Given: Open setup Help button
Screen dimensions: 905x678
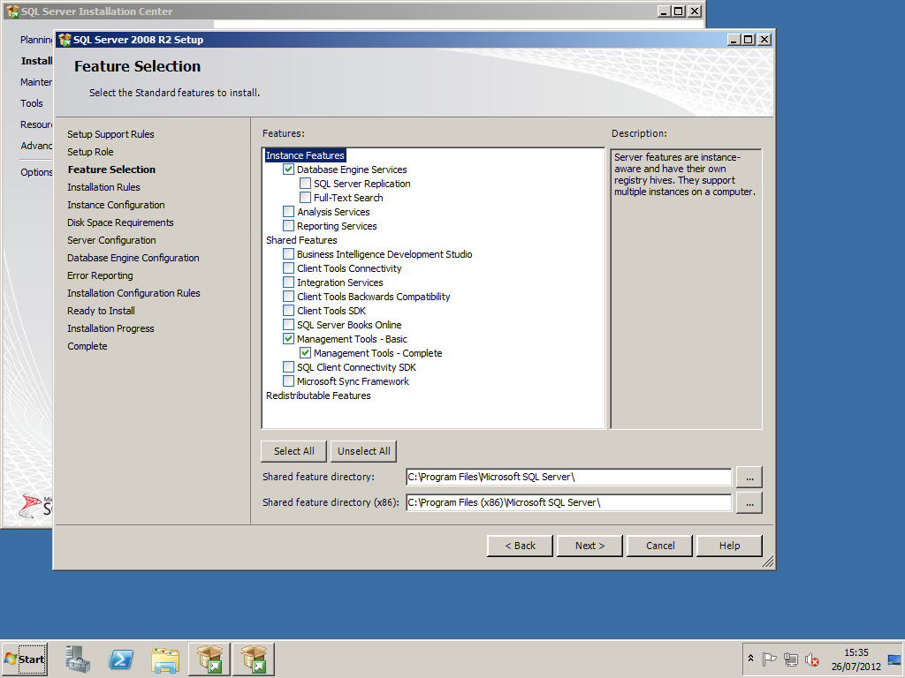Looking at the screenshot, I should coord(729,546).
